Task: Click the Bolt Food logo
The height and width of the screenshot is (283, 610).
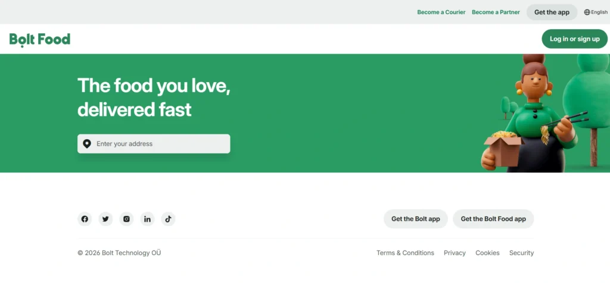Action: click(x=40, y=39)
